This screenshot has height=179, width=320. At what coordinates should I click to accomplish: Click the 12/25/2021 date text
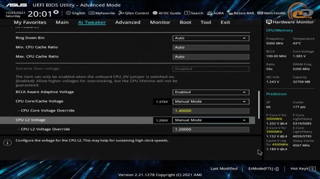point(16,12)
